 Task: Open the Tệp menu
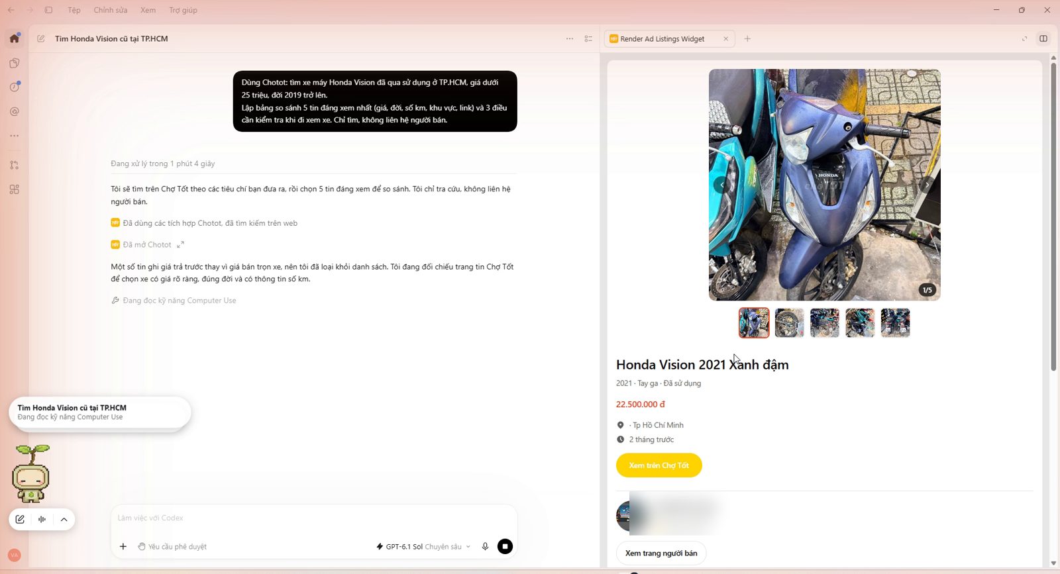(74, 10)
